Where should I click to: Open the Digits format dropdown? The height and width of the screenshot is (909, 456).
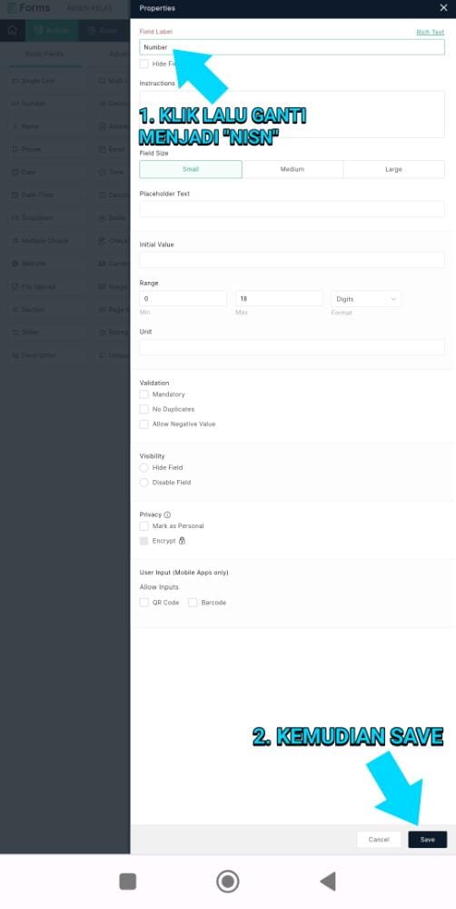click(365, 299)
